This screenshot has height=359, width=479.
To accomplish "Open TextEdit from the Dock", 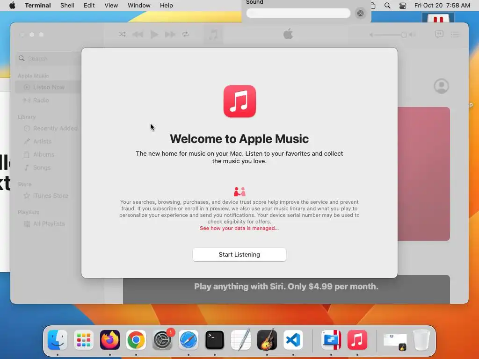I will [241, 340].
